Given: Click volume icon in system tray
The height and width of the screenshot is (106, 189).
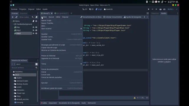Looking at the screenshot, I should (159, 2).
